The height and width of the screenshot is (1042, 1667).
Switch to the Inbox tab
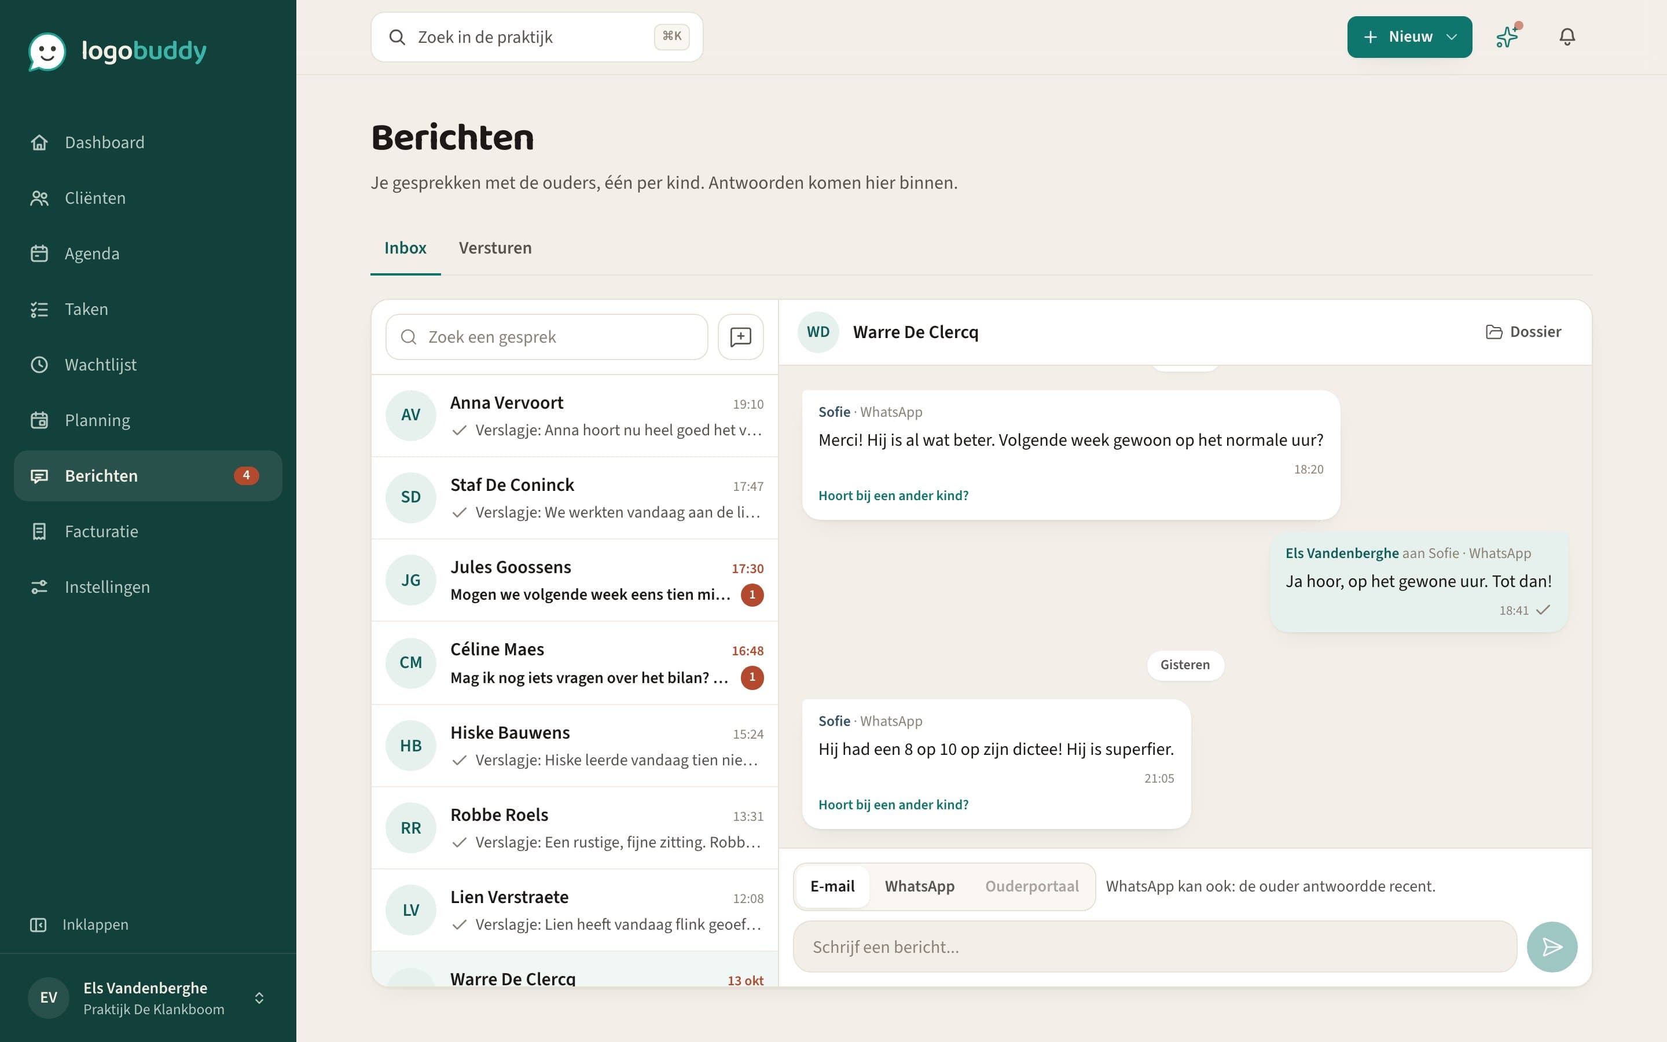tap(405, 248)
